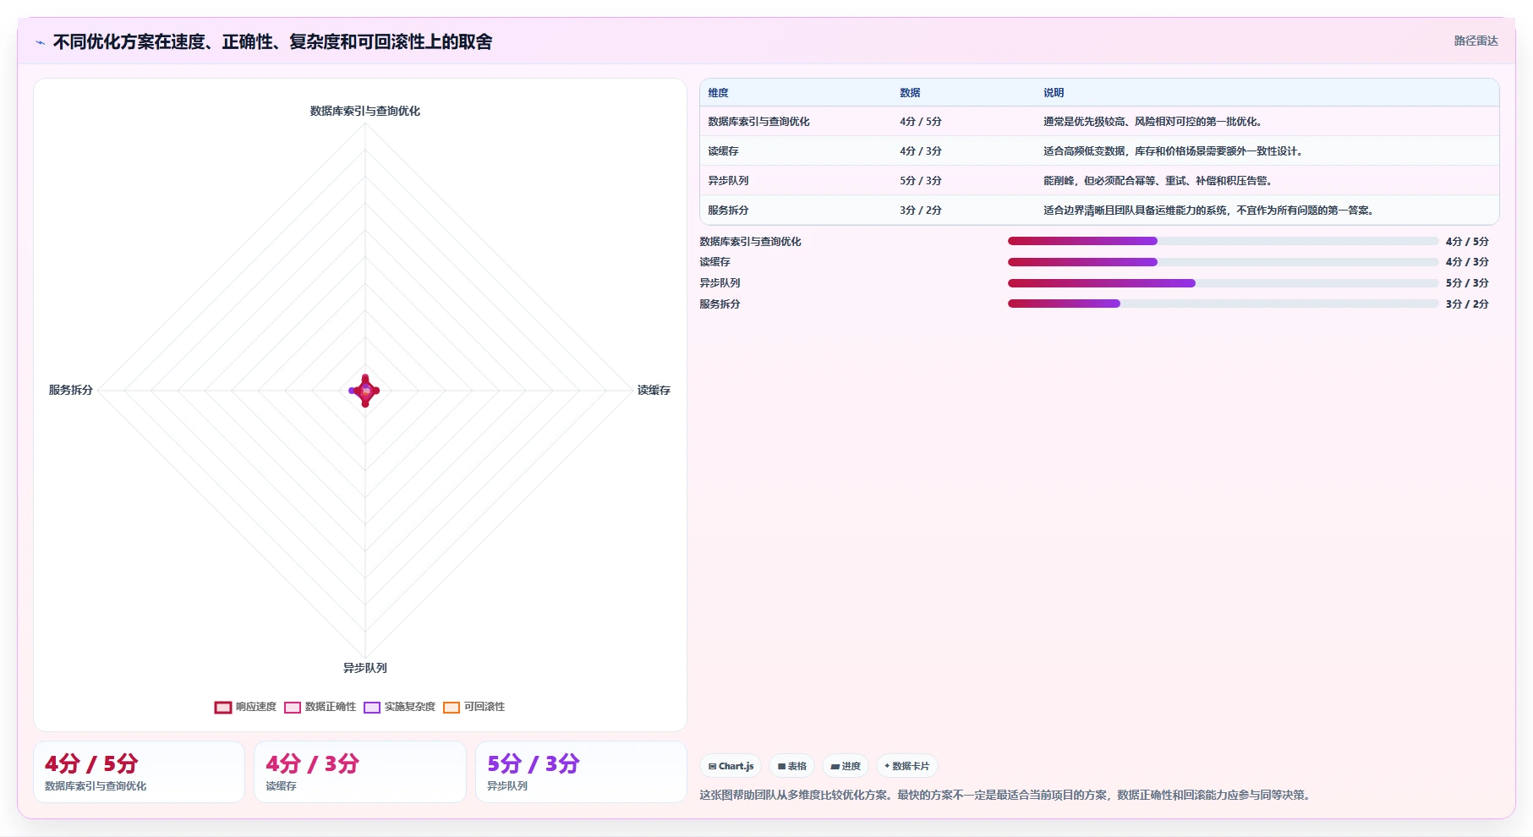Click the 说明 column header
Screen dimensions: 1533x837
point(1053,93)
